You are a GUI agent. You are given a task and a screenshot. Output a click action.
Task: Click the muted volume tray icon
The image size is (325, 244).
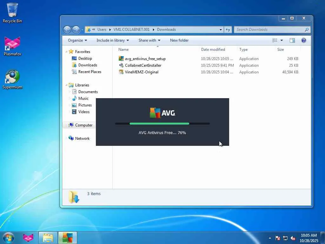293,238
